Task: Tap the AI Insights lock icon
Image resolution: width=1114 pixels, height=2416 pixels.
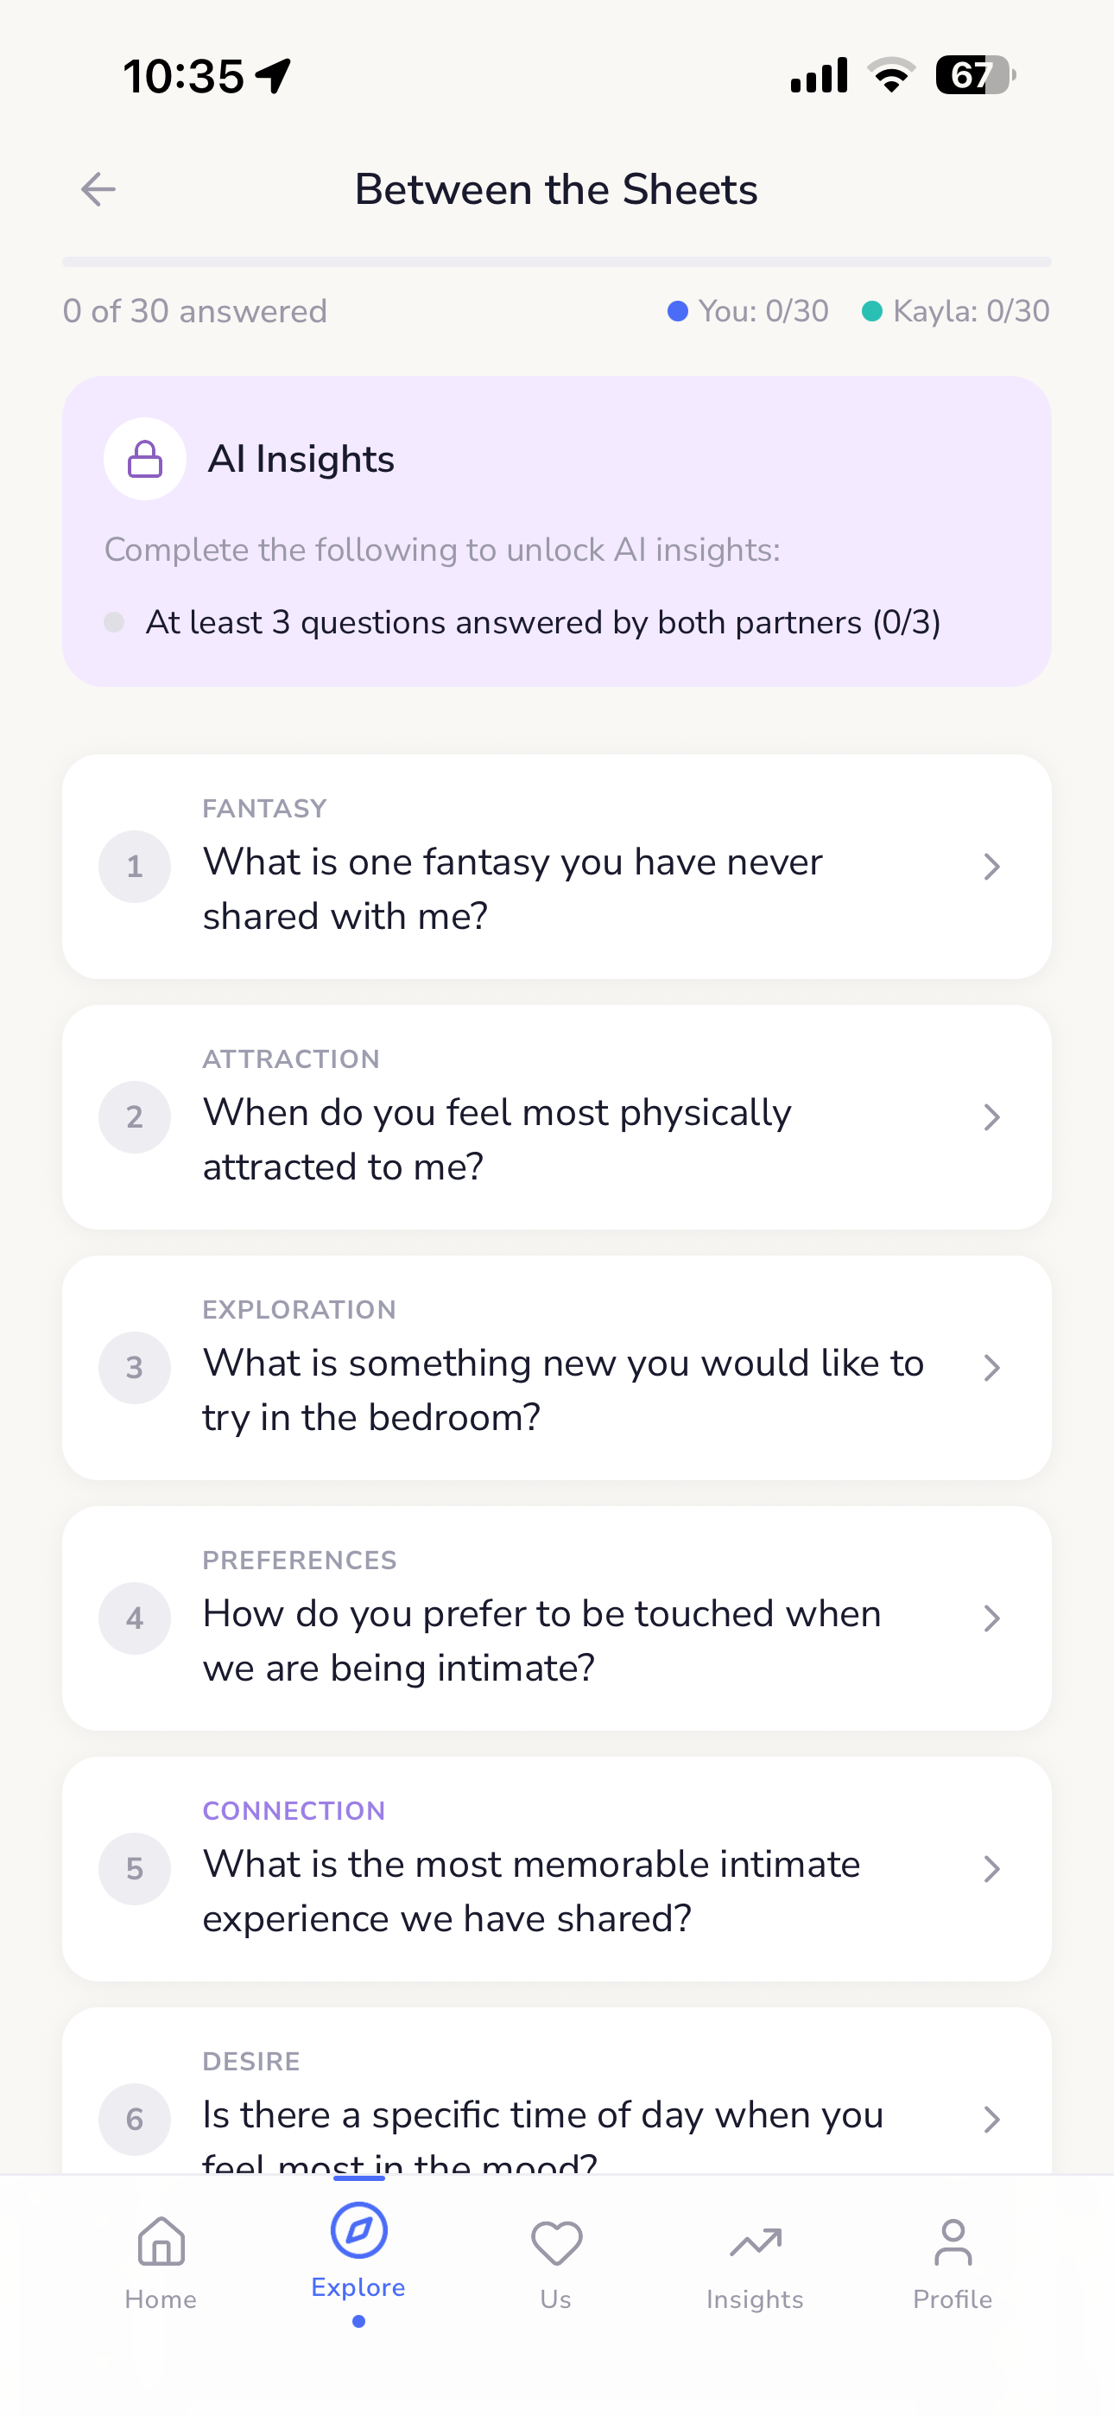Action: click(x=145, y=460)
